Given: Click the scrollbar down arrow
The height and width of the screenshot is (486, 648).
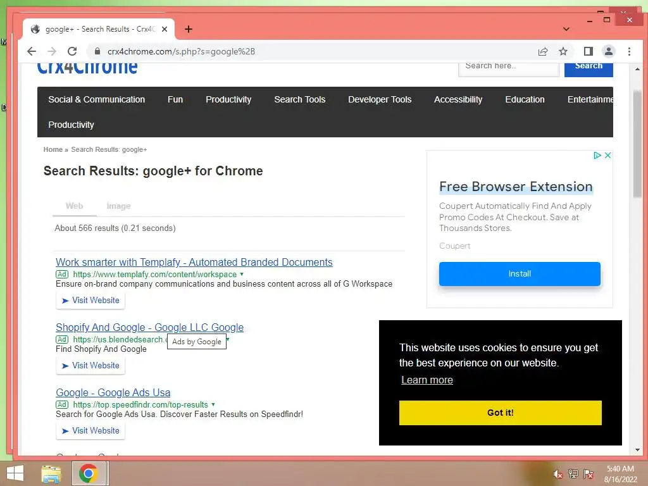Looking at the screenshot, I should point(637,450).
